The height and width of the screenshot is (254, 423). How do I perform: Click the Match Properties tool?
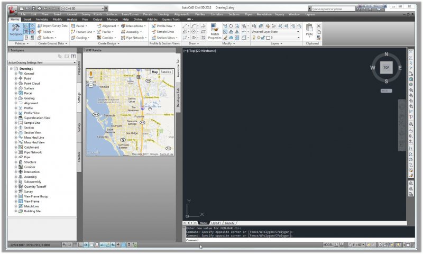(x=215, y=31)
